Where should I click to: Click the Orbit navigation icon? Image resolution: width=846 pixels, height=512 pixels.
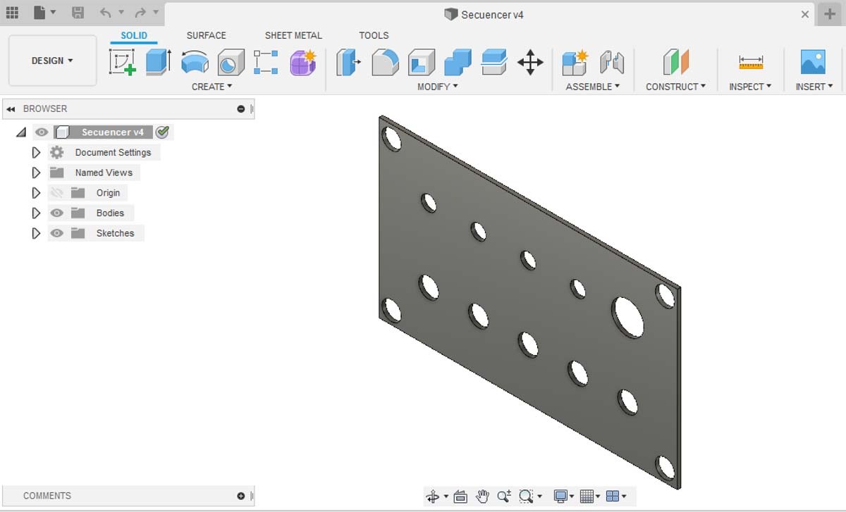[433, 497]
